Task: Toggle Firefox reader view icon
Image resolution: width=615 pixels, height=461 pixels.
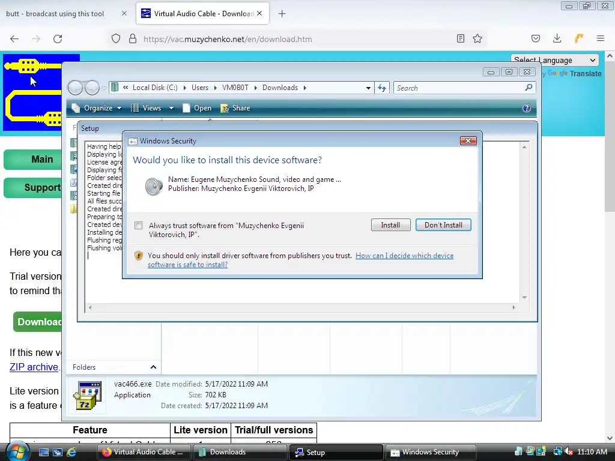Action: coord(461,38)
